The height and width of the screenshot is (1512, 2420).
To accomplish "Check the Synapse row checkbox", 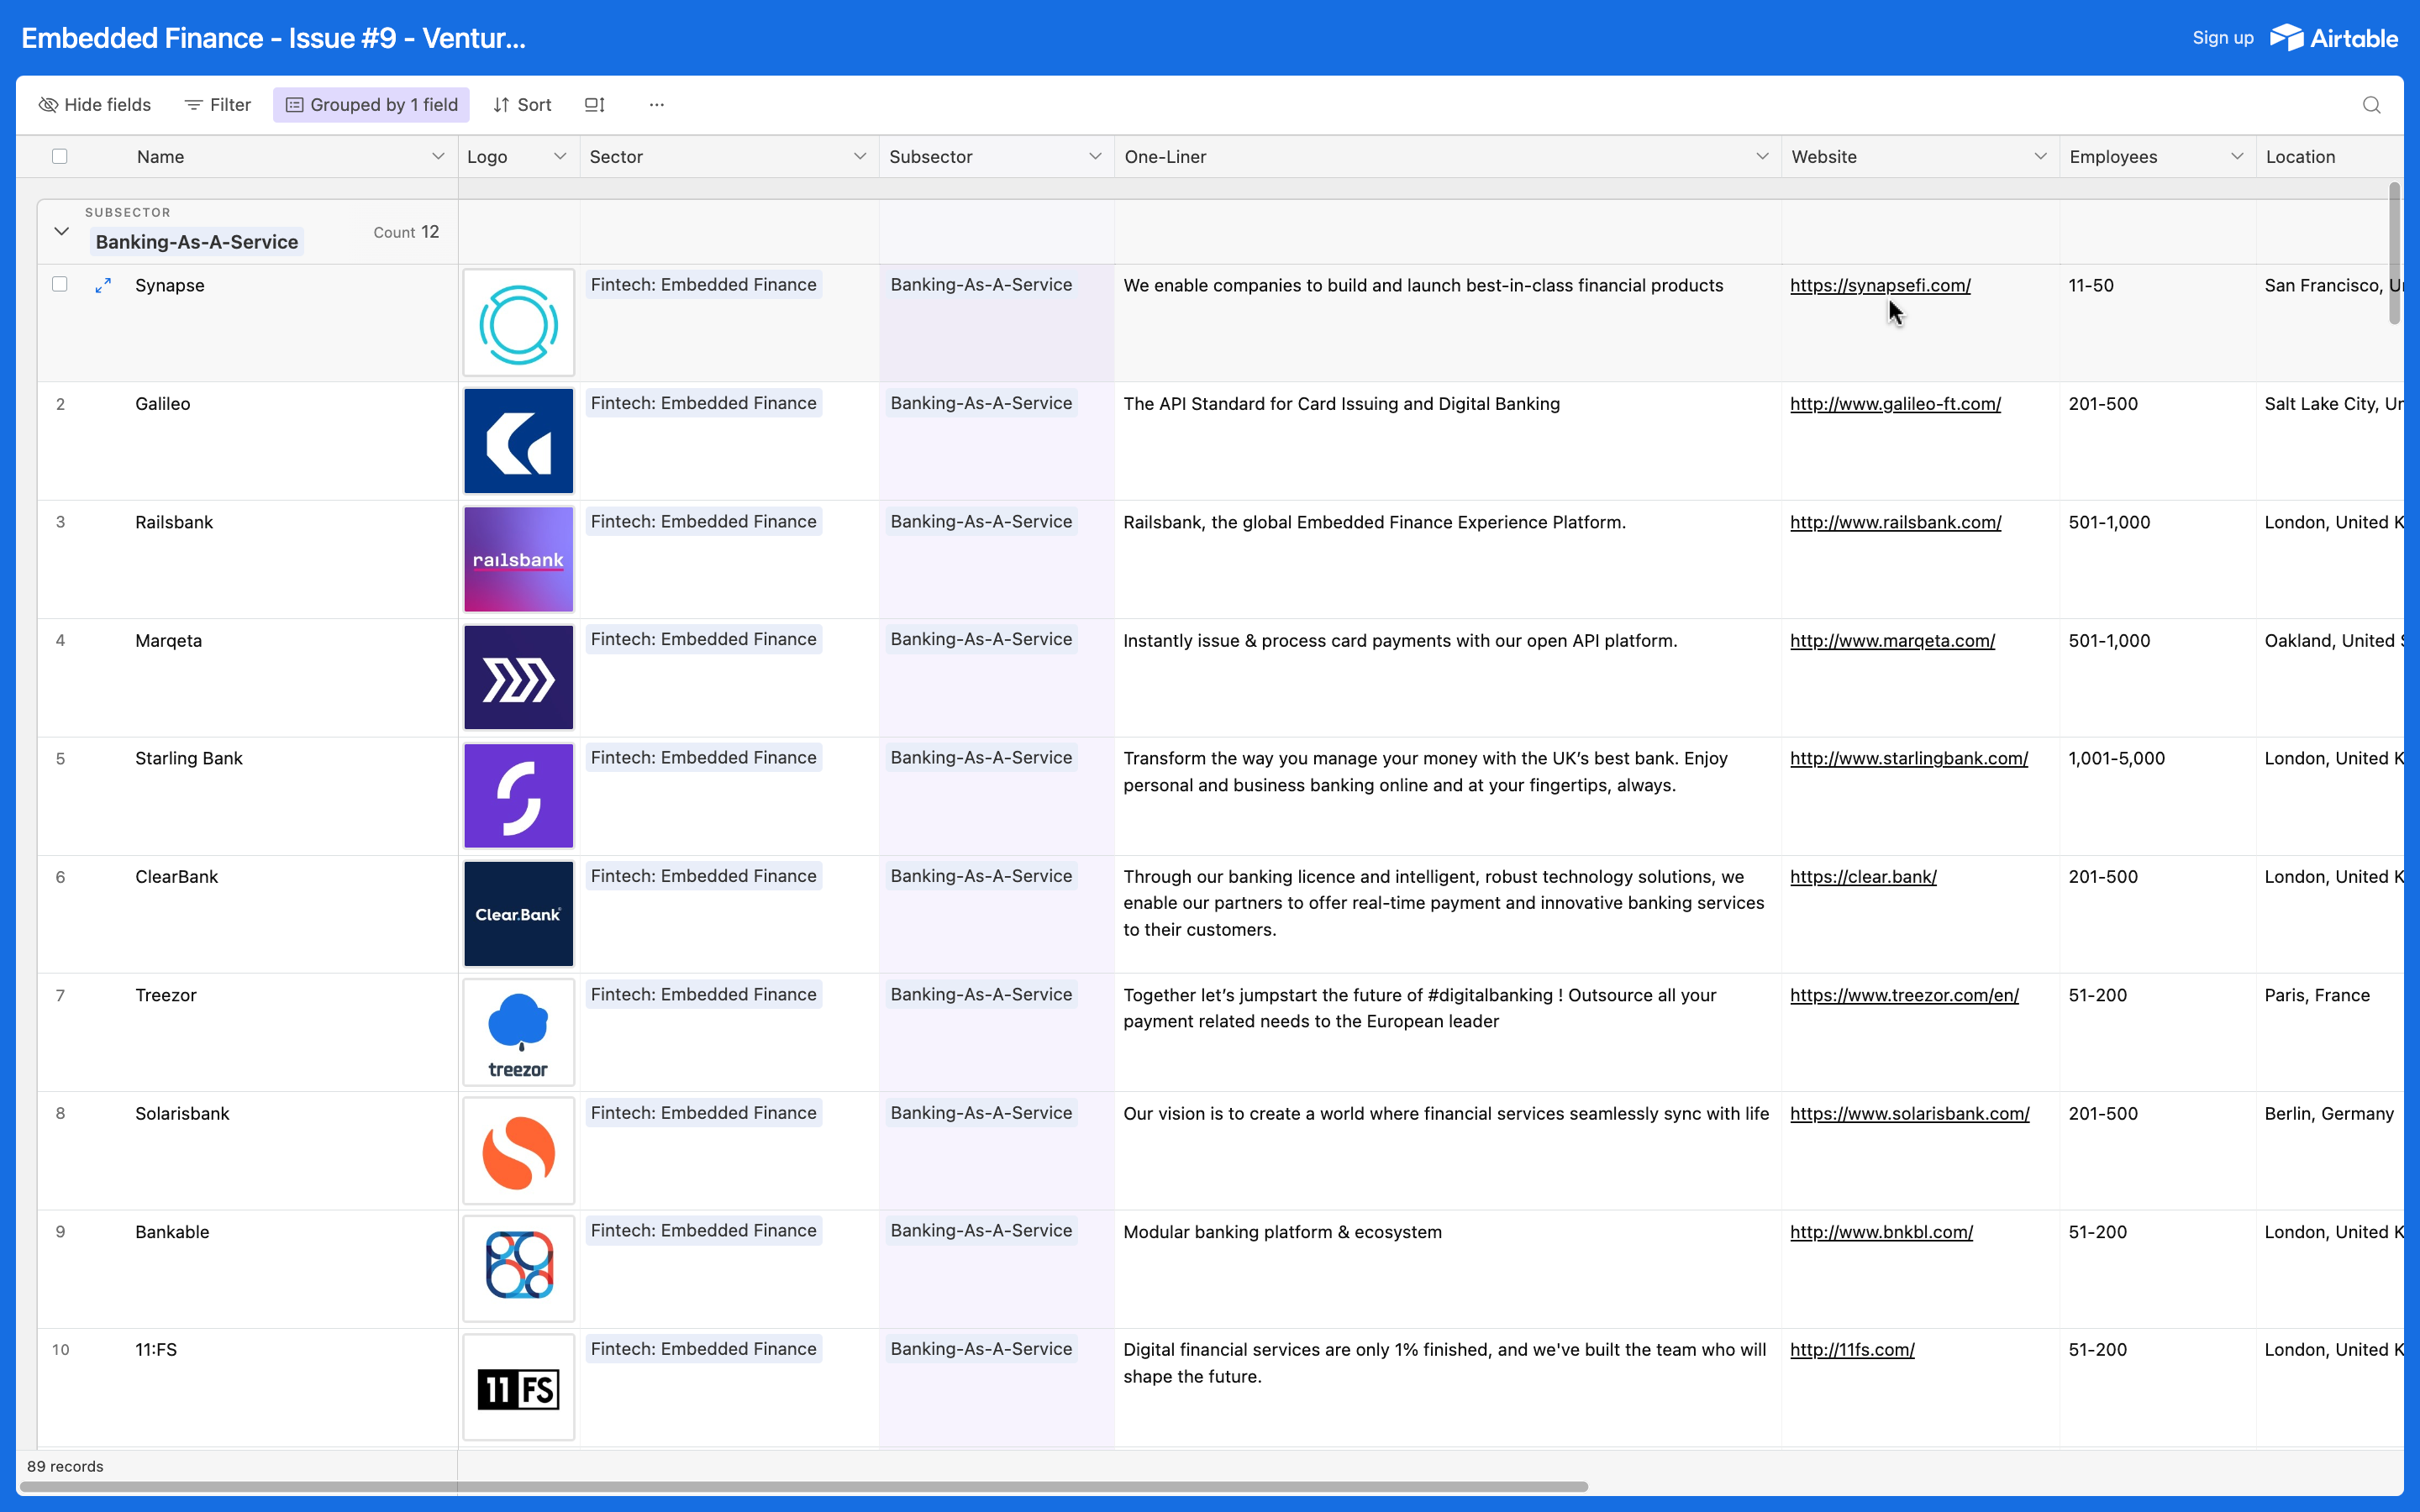I will pyautogui.click(x=60, y=285).
